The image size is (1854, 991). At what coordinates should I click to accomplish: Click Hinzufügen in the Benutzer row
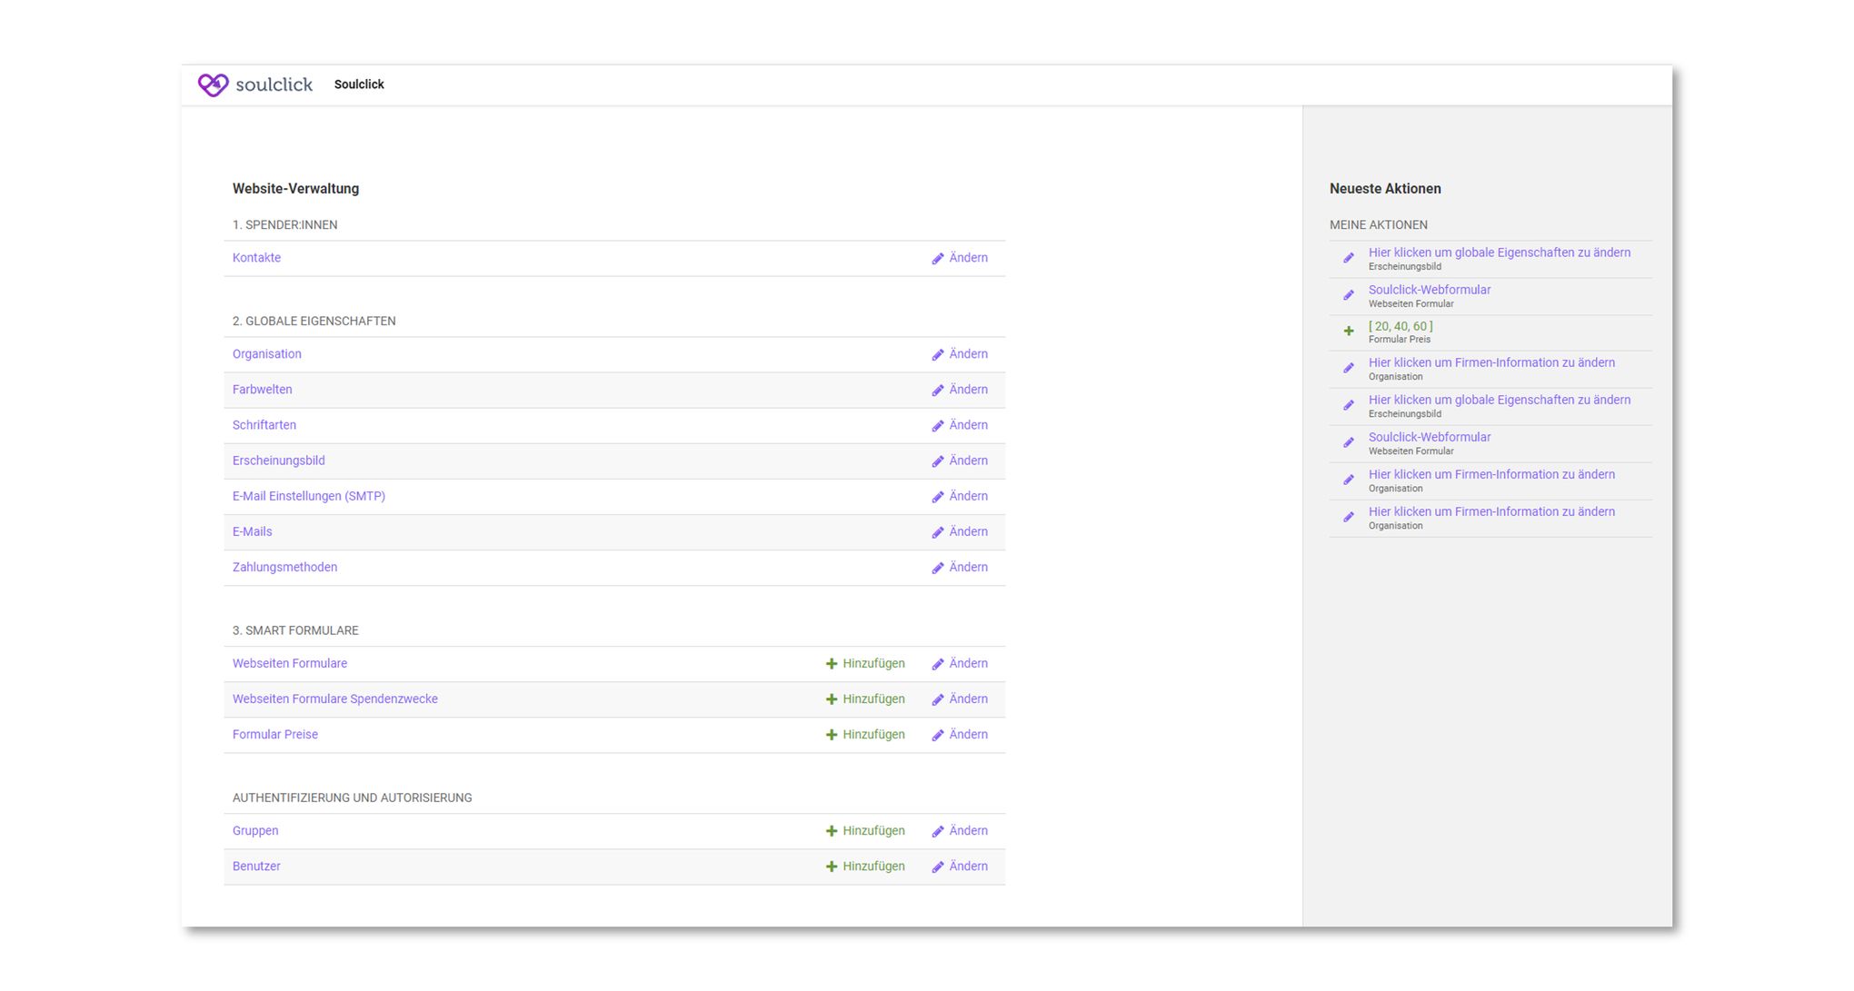(x=872, y=867)
